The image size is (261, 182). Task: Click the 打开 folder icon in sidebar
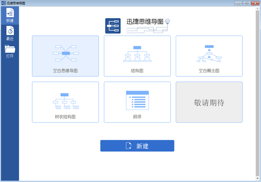click(10, 49)
